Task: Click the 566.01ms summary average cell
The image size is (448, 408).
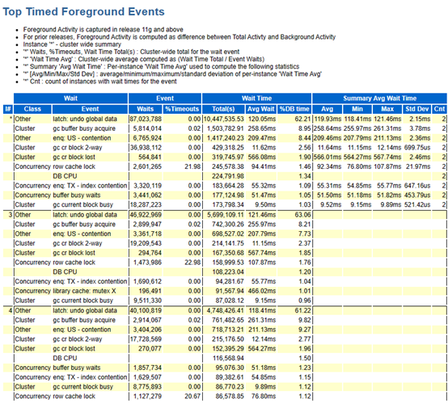Action: [x=328, y=157]
